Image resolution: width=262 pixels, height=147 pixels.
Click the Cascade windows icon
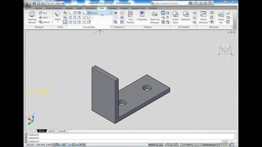212,22
